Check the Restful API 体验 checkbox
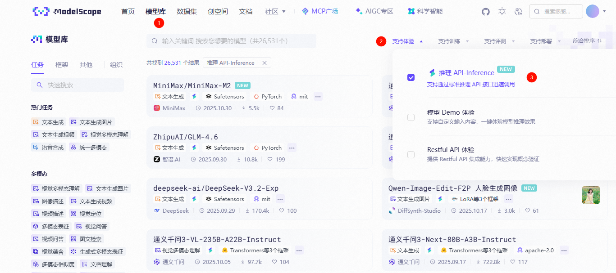 [411, 155]
